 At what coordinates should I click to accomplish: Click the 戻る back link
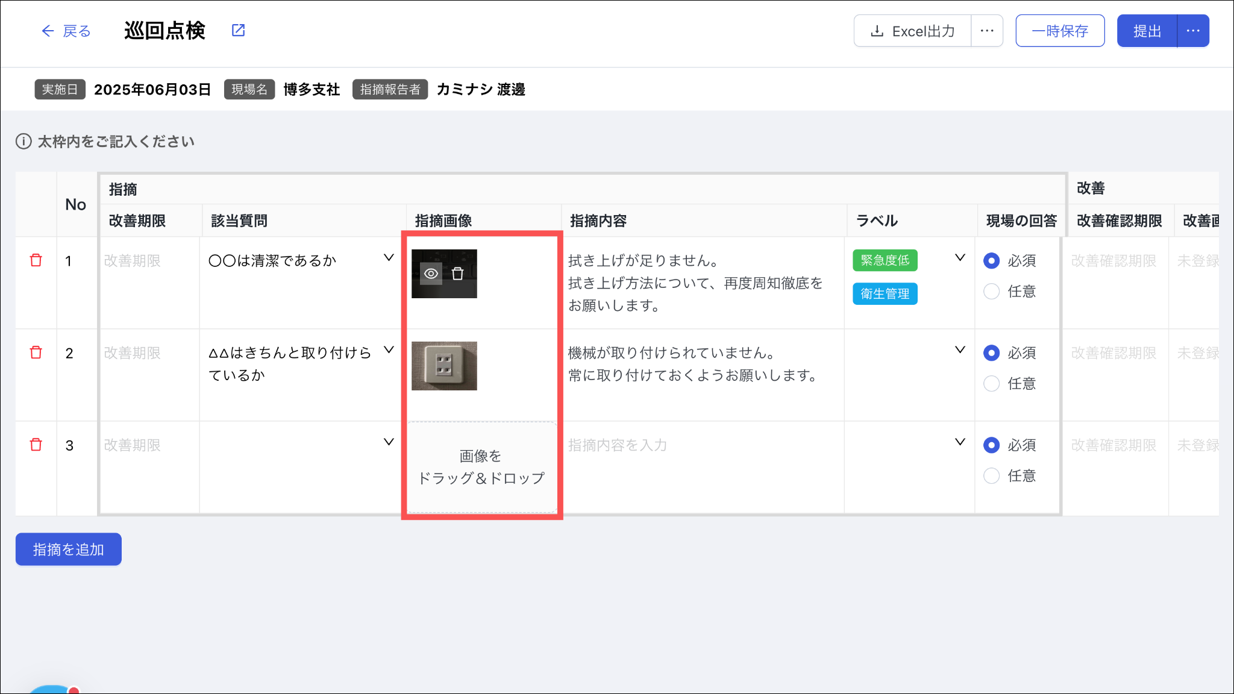pos(66,31)
